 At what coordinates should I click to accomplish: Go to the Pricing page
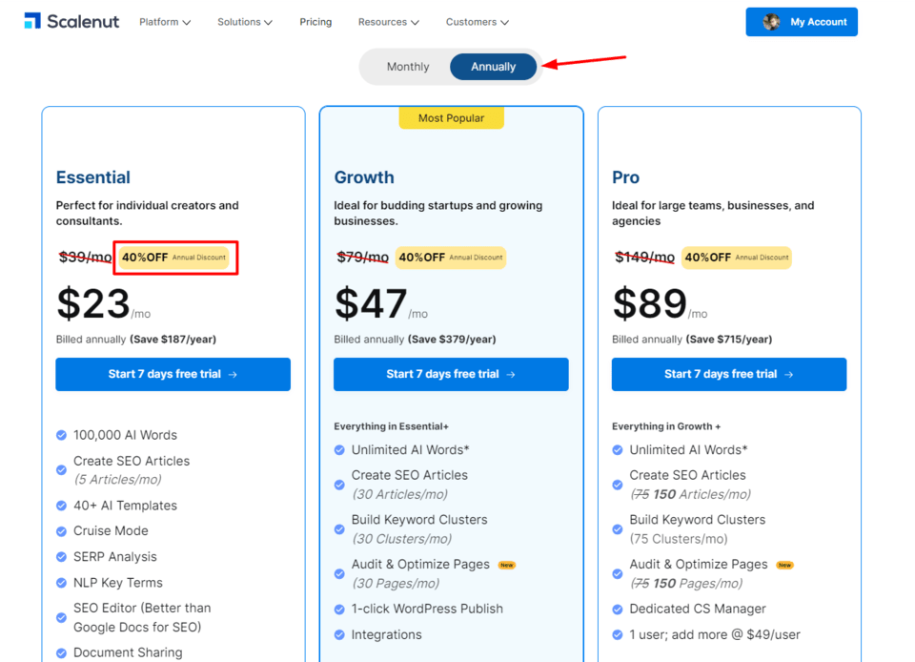point(315,22)
